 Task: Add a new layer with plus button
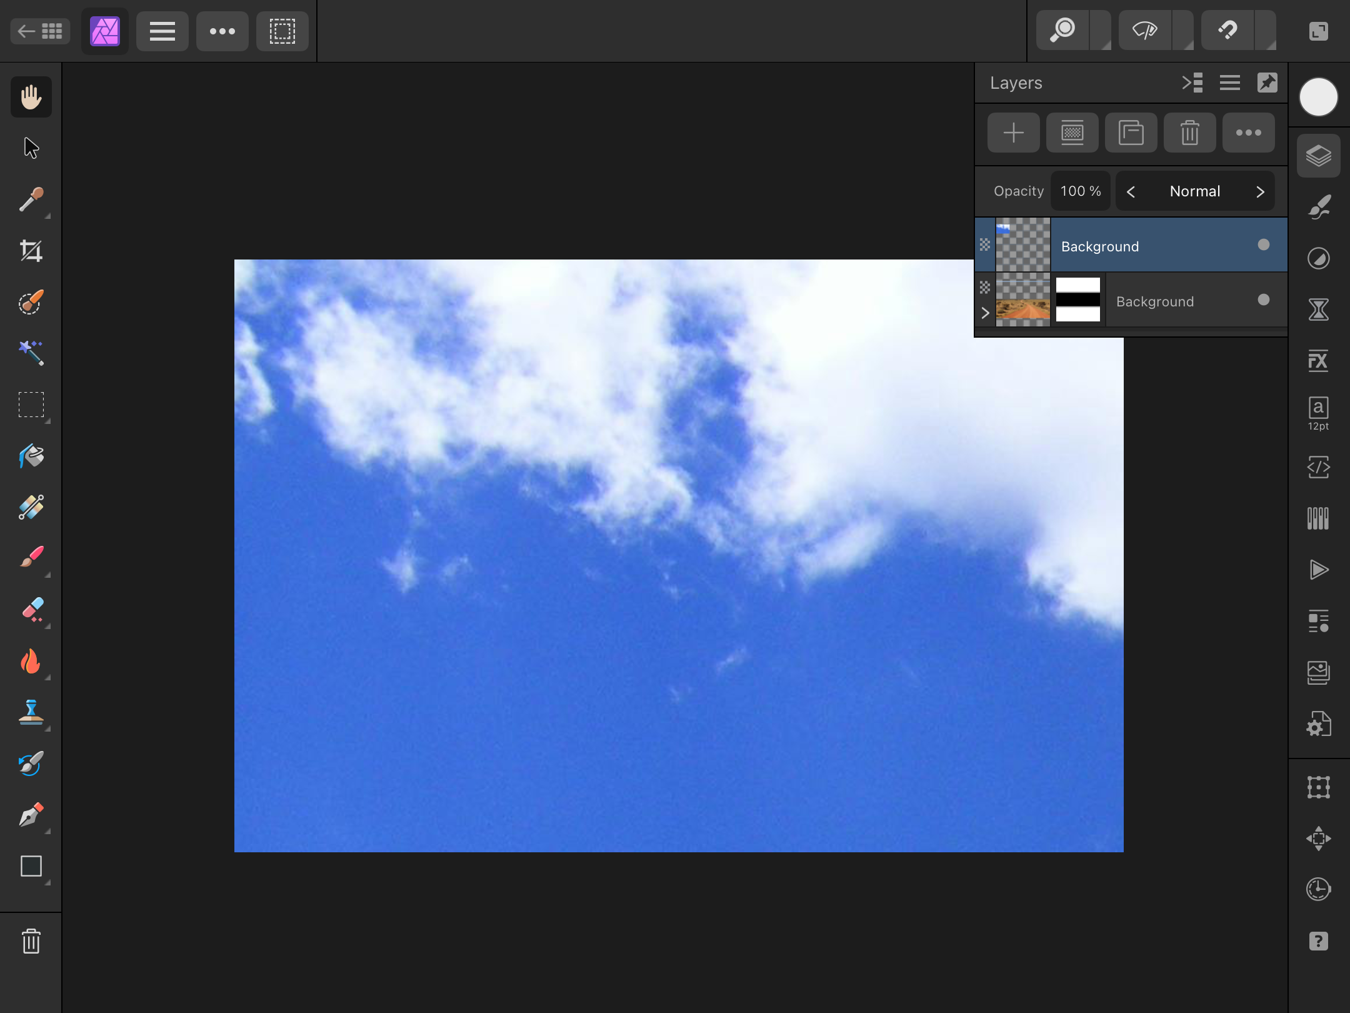point(1014,133)
